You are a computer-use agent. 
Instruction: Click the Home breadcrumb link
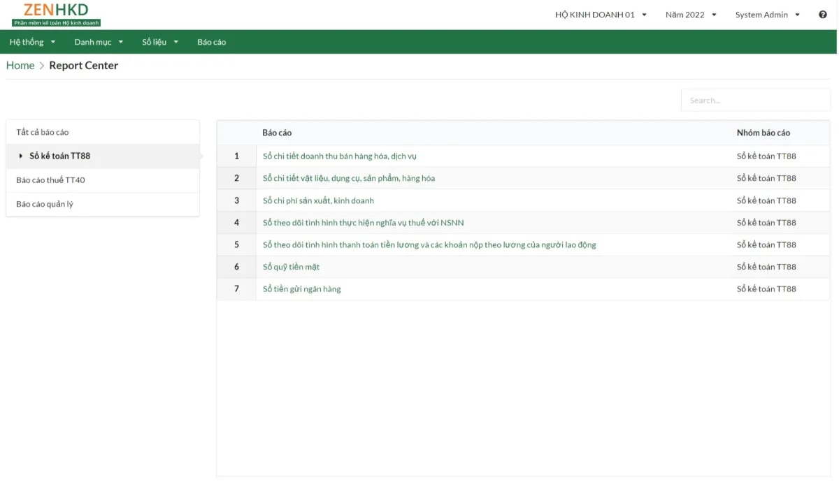click(x=20, y=65)
